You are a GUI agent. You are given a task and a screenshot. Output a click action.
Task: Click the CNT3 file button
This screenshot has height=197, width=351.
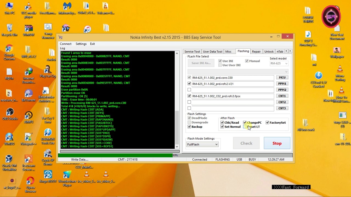click(x=282, y=108)
